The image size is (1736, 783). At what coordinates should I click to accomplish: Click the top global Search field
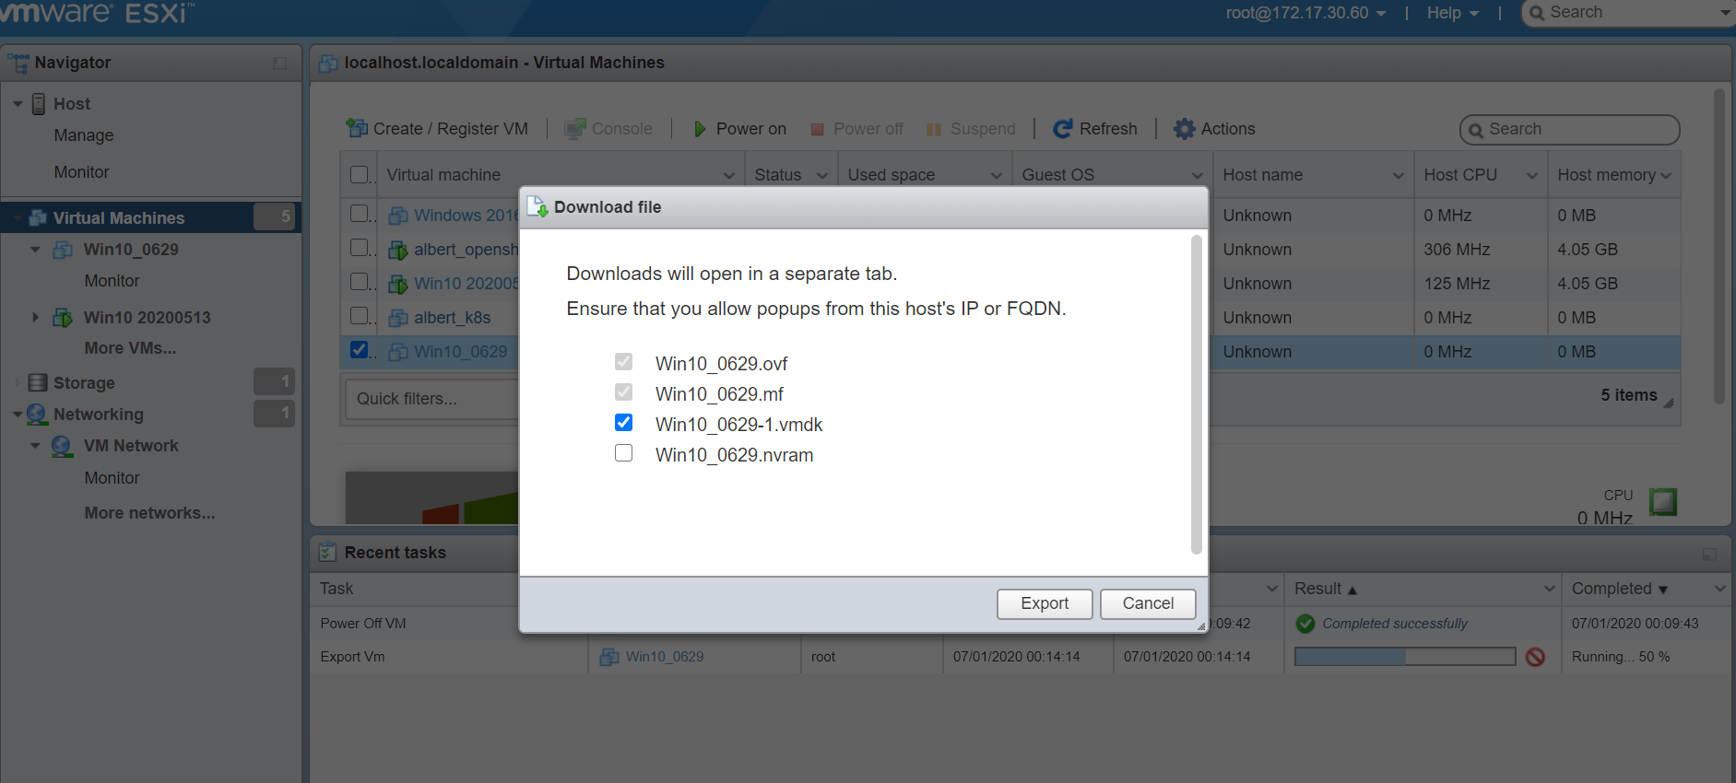(1628, 13)
